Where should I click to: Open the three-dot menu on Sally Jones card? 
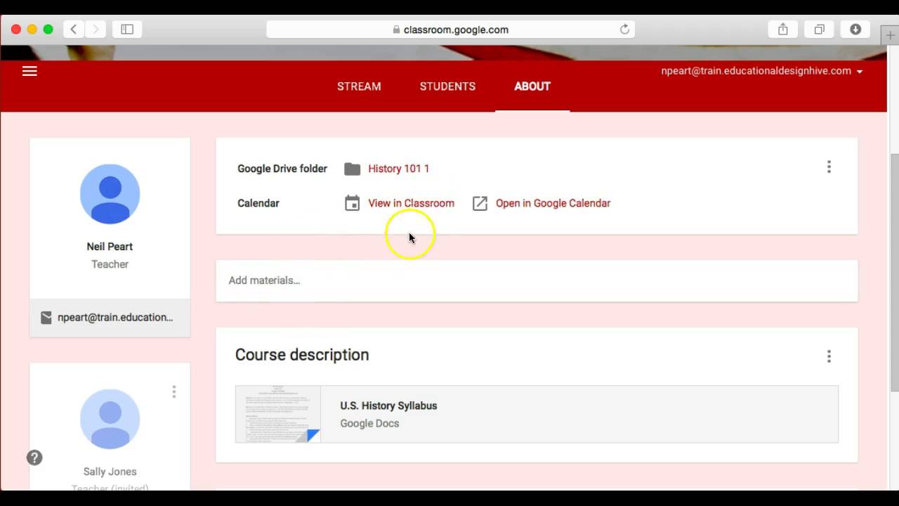pyautogui.click(x=174, y=391)
